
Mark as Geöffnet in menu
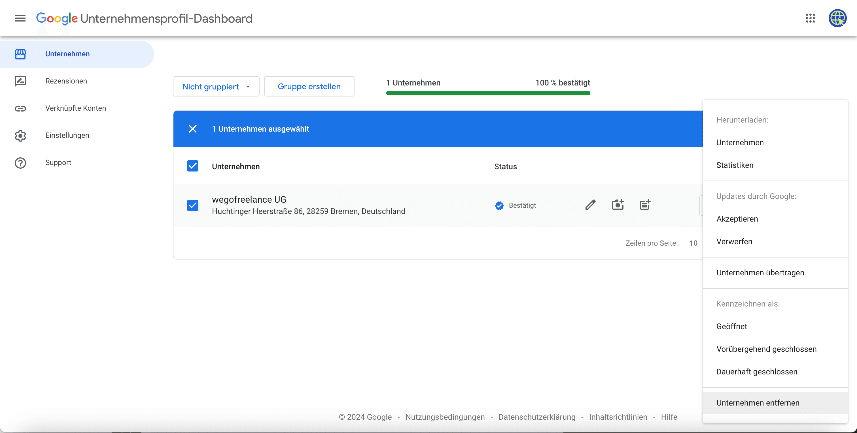pyautogui.click(x=775, y=327)
